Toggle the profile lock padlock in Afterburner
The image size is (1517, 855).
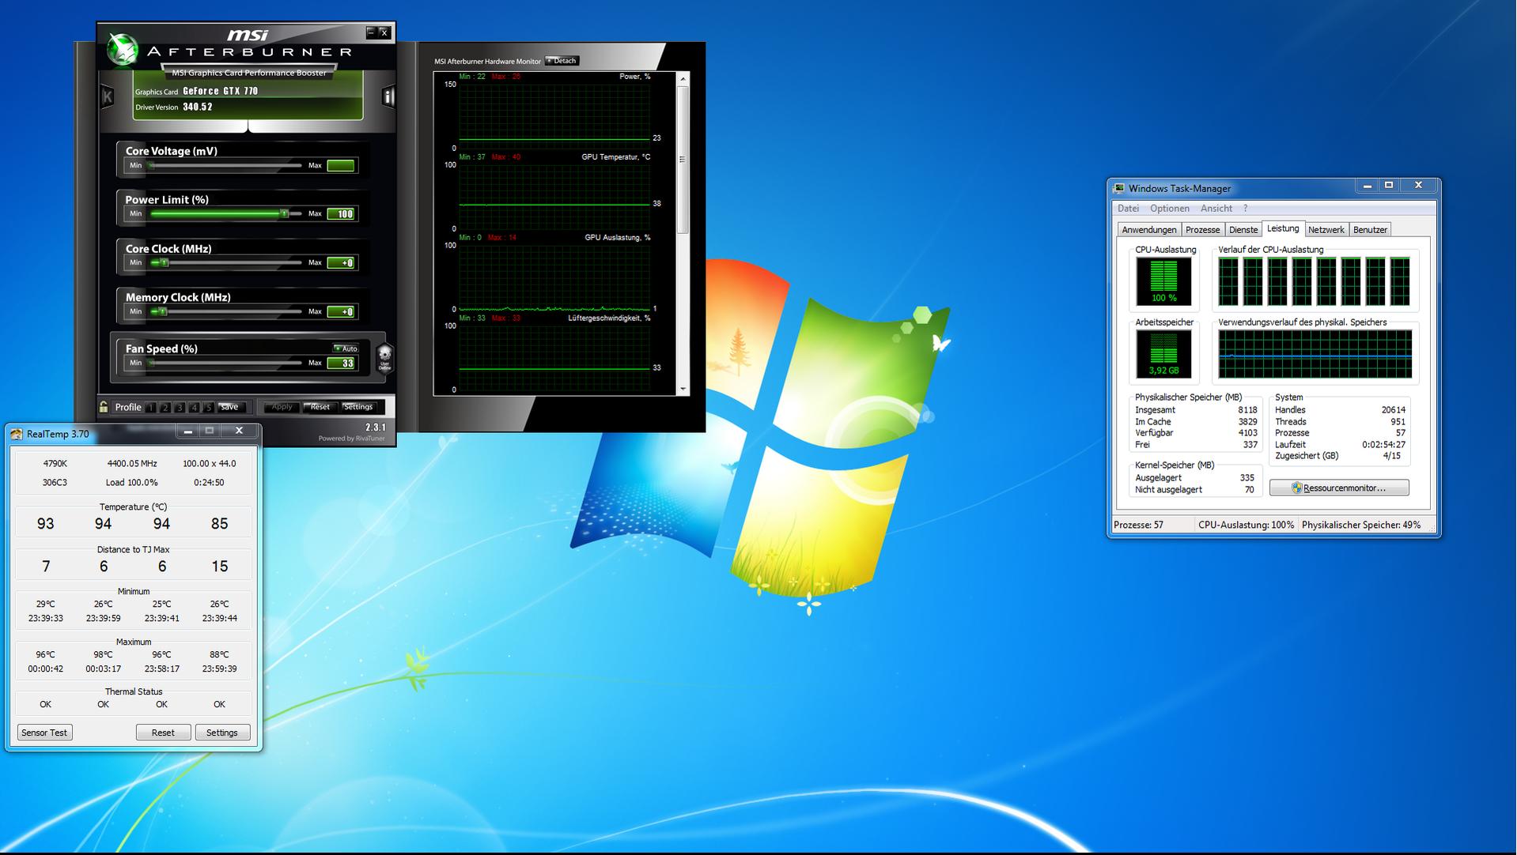pos(104,406)
